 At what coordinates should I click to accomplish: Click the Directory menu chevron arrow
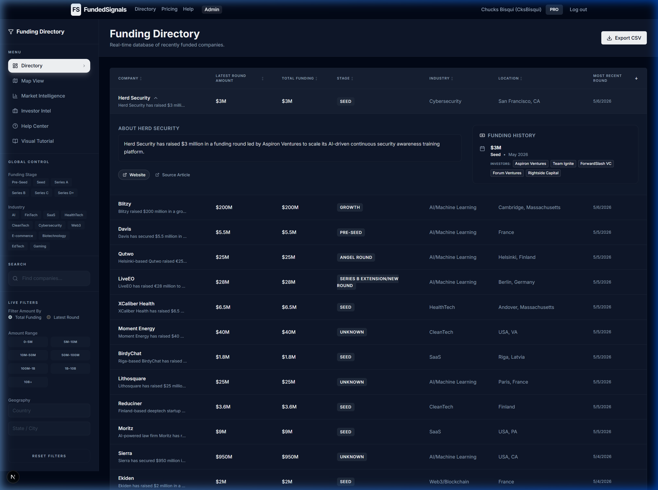84,66
